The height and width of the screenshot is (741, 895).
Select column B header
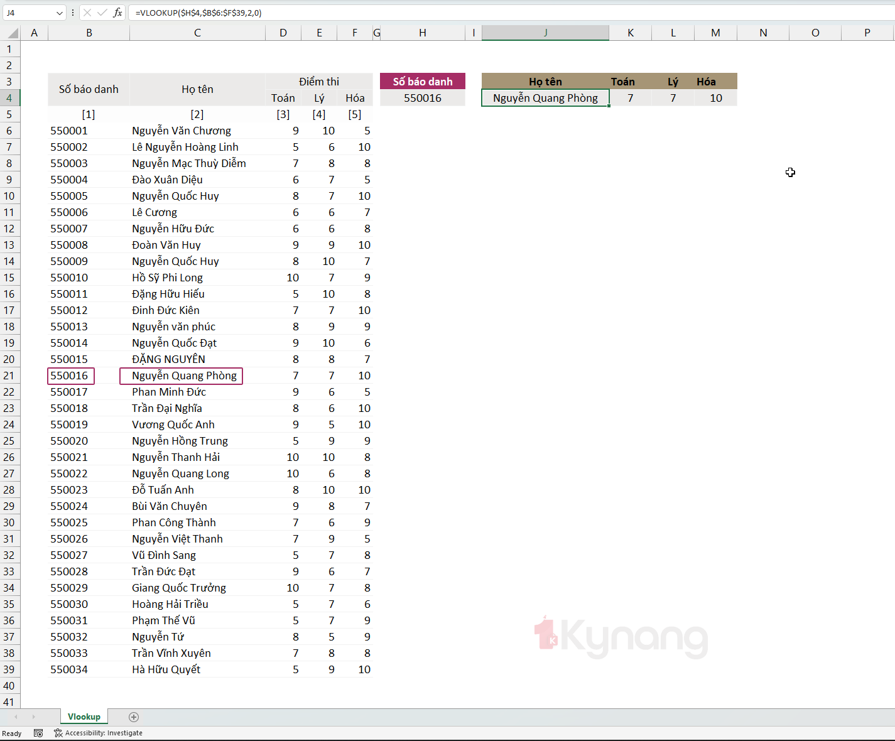click(x=89, y=33)
